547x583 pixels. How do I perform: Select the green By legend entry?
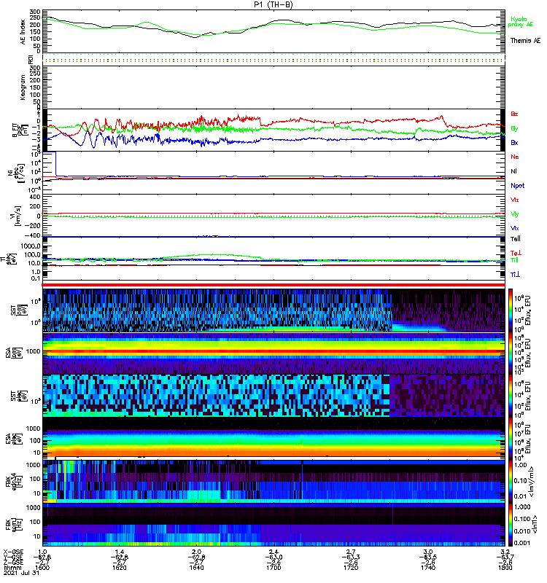515,128
